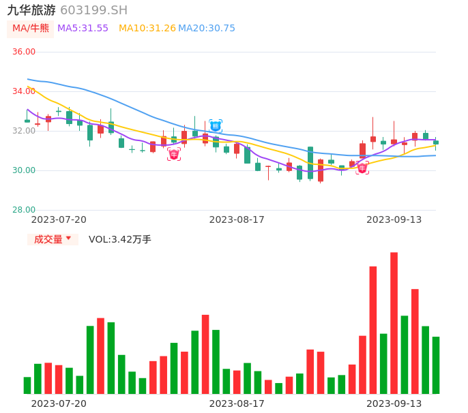Click the tallest red volume bar
The image size is (468, 413).
tap(394, 323)
